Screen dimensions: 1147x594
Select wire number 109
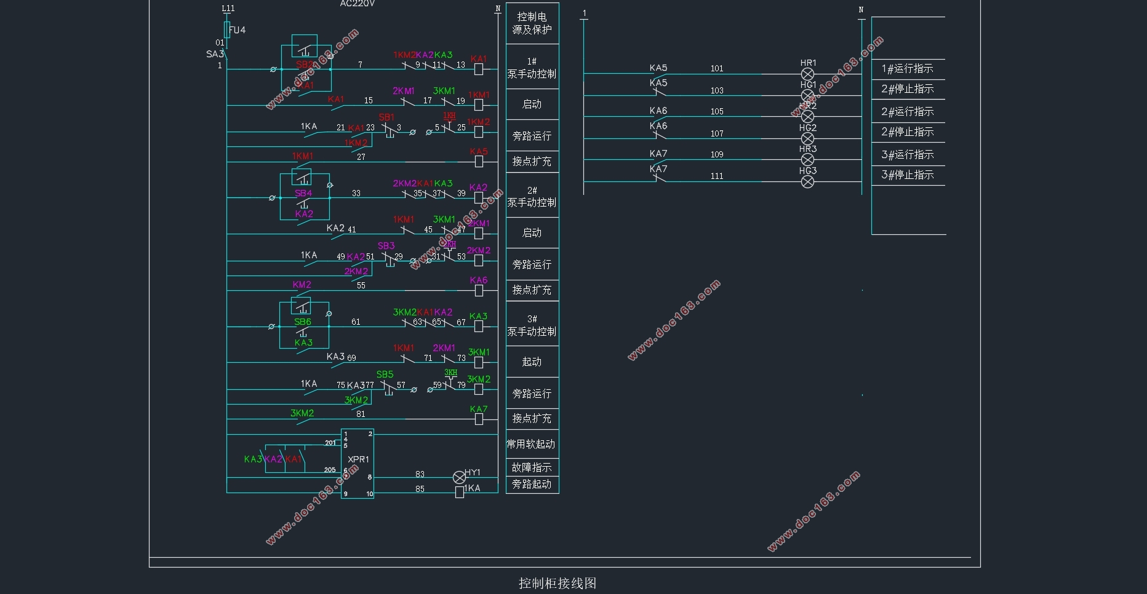(x=717, y=154)
